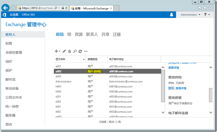Click the address bar padlock icon

63,8
